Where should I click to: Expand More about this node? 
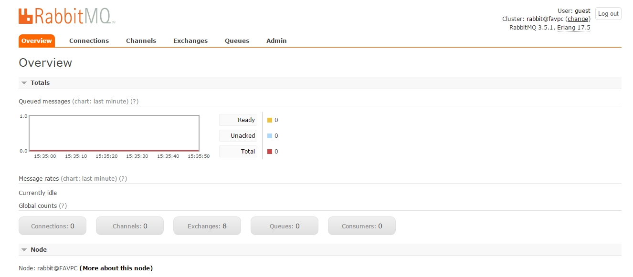click(x=116, y=268)
